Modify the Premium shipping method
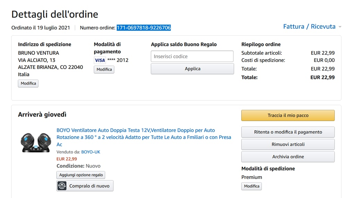The height and width of the screenshot is (198, 345). click(x=252, y=186)
